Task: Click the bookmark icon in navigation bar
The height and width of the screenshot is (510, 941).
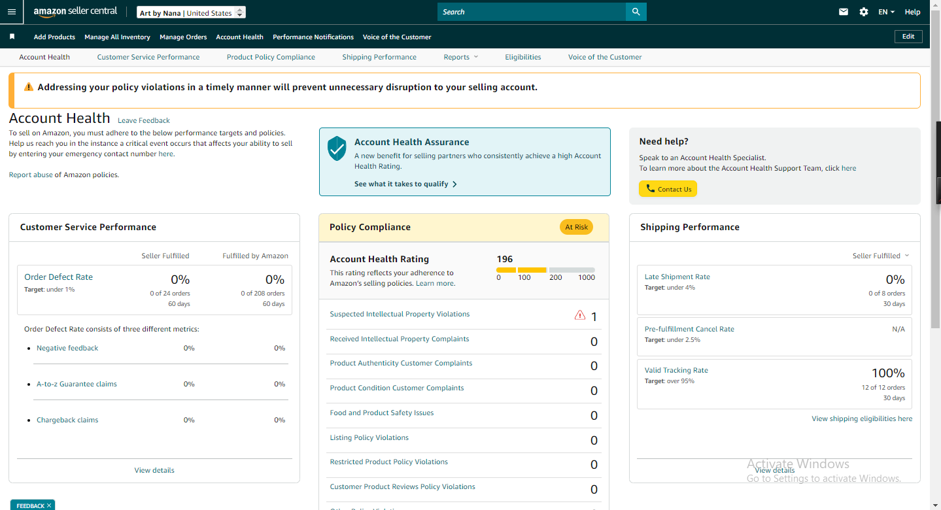Action: coord(12,37)
